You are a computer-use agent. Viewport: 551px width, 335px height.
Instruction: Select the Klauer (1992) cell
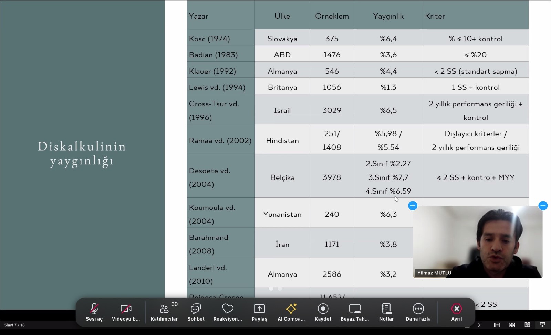[x=221, y=70]
